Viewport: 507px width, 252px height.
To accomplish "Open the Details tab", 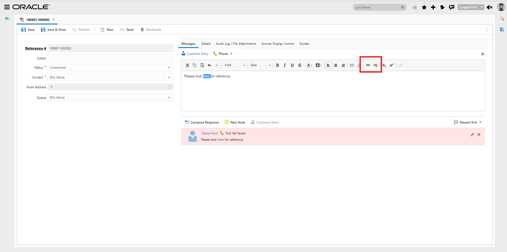I will click(x=206, y=44).
